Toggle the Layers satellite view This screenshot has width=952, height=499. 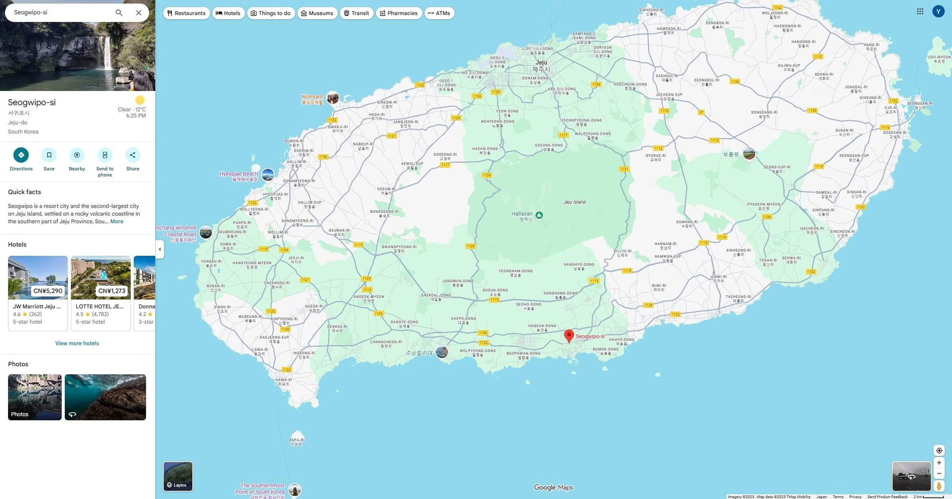pyautogui.click(x=178, y=476)
